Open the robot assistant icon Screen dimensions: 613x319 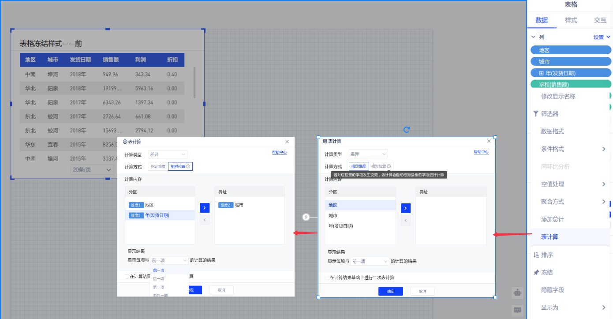click(x=518, y=292)
